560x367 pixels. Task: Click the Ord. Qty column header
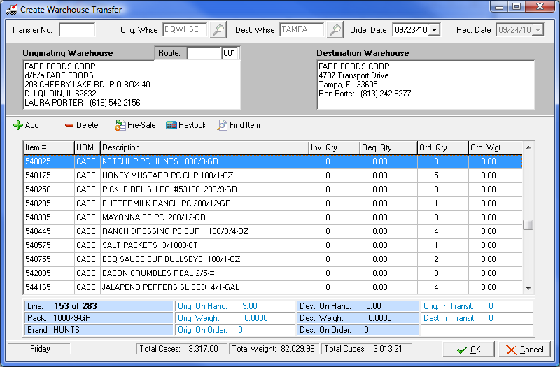[443, 147]
